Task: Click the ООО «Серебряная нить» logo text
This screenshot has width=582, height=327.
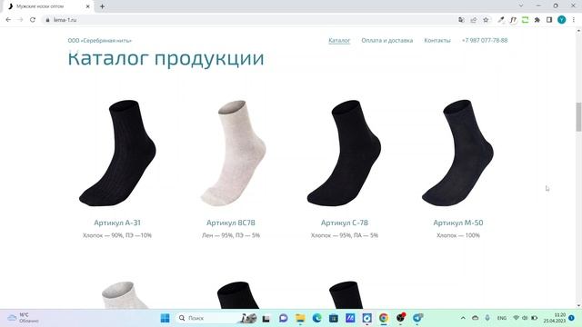Action: coord(99,40)
